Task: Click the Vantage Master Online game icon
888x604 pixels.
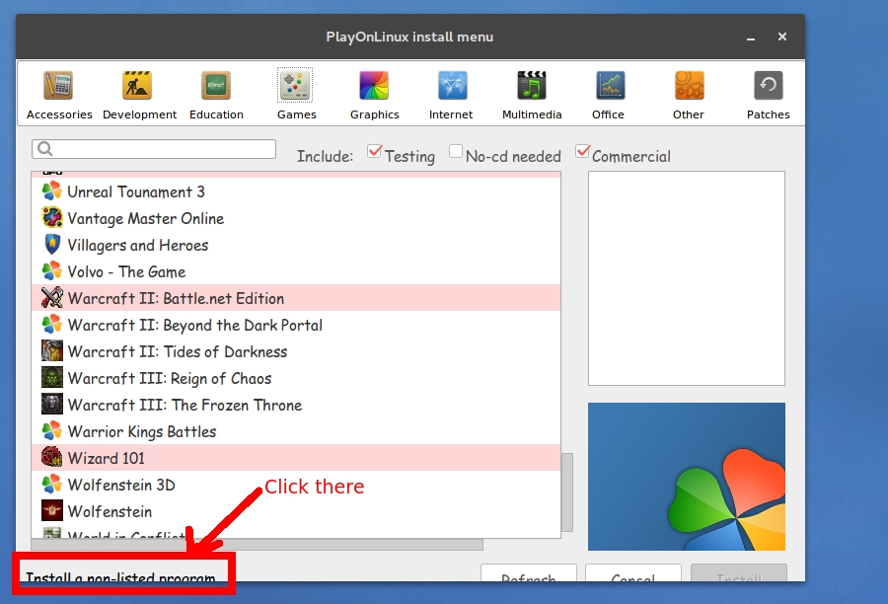Action: (51, 217)
